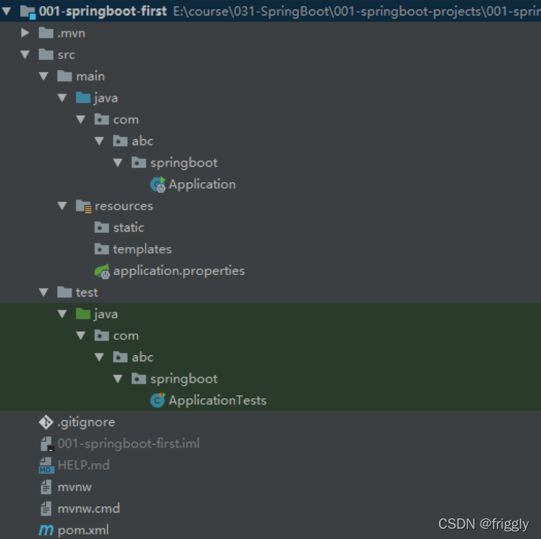Expand the .mvn folder
This screenshot has height=539, width=541.
click(x=25, y=32)
